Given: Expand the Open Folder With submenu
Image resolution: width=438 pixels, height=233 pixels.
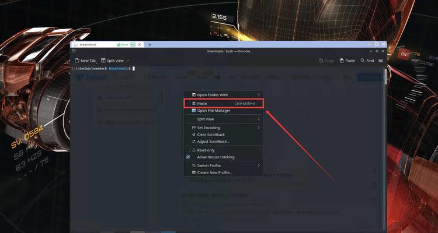Looking at the screenshot, I should pos(223,95).
